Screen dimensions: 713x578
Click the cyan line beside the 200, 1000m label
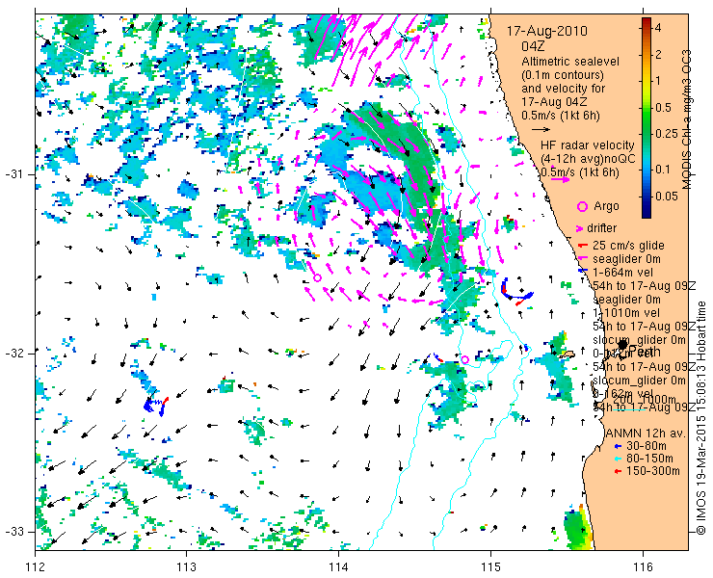(629, 409)
